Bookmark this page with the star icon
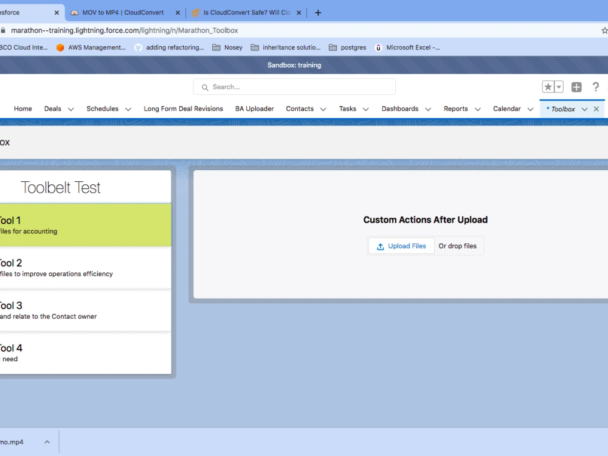Image resolution: width=608 pixels, height=456 pixels. click(x=604, y=30)
